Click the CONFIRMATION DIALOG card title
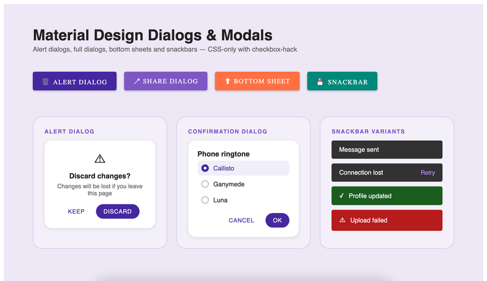The image size is (487, 281). tap(227, 131)
